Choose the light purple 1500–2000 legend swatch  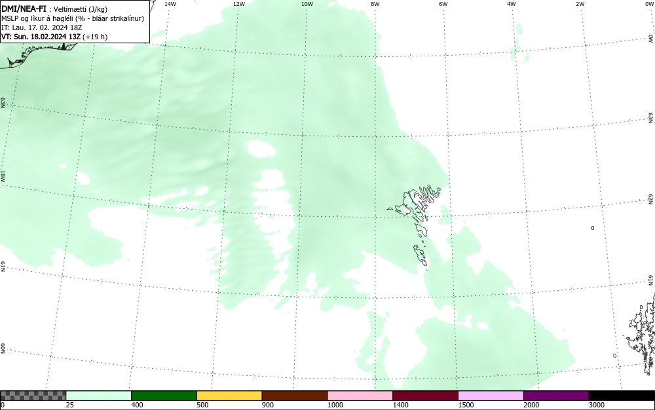click(491, 396)
